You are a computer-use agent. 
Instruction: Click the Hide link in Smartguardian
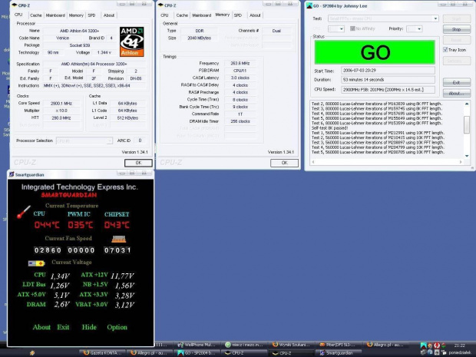pyautogui.click(x=89, y=327)
